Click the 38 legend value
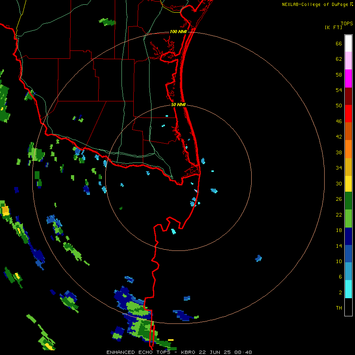The height and width of the screenshot is (355, 355). click(x=339, y=152)
